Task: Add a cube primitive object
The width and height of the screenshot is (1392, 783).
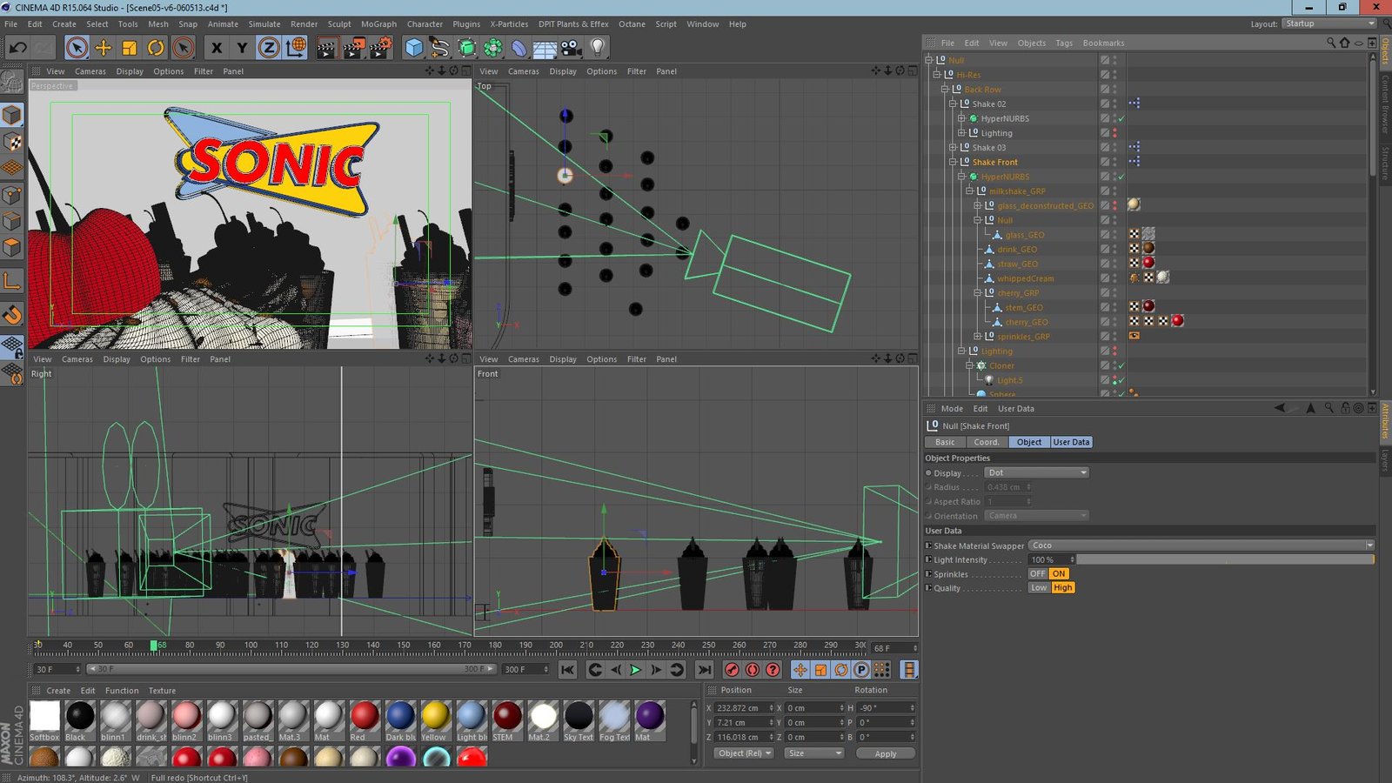Action: (x=414, y=48)
